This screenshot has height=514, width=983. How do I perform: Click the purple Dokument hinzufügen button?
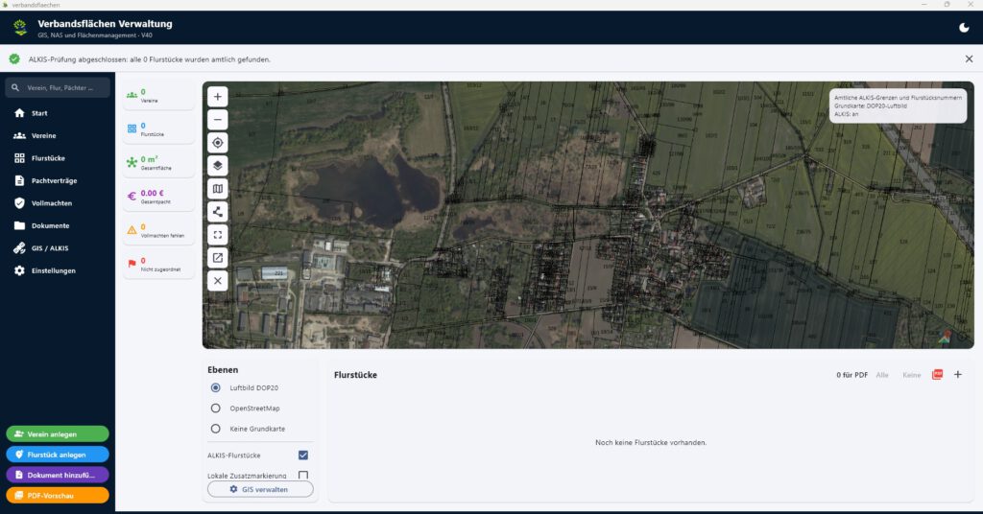[58, 476]
